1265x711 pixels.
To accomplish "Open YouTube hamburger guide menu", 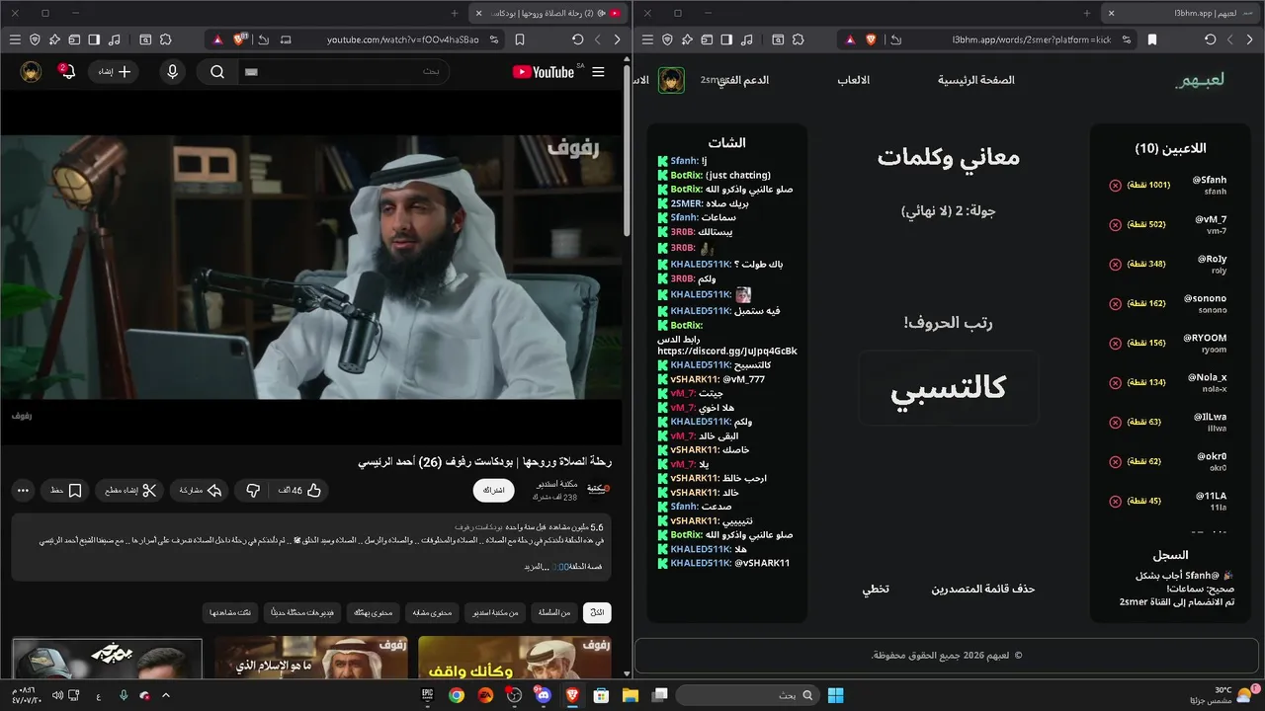I will (x=598, y=72).
